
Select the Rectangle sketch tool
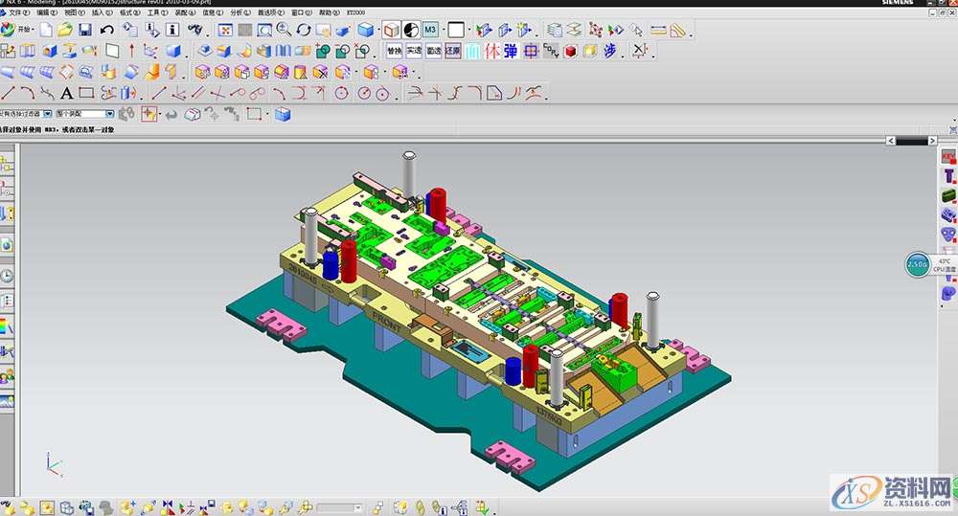coord(86,93)
